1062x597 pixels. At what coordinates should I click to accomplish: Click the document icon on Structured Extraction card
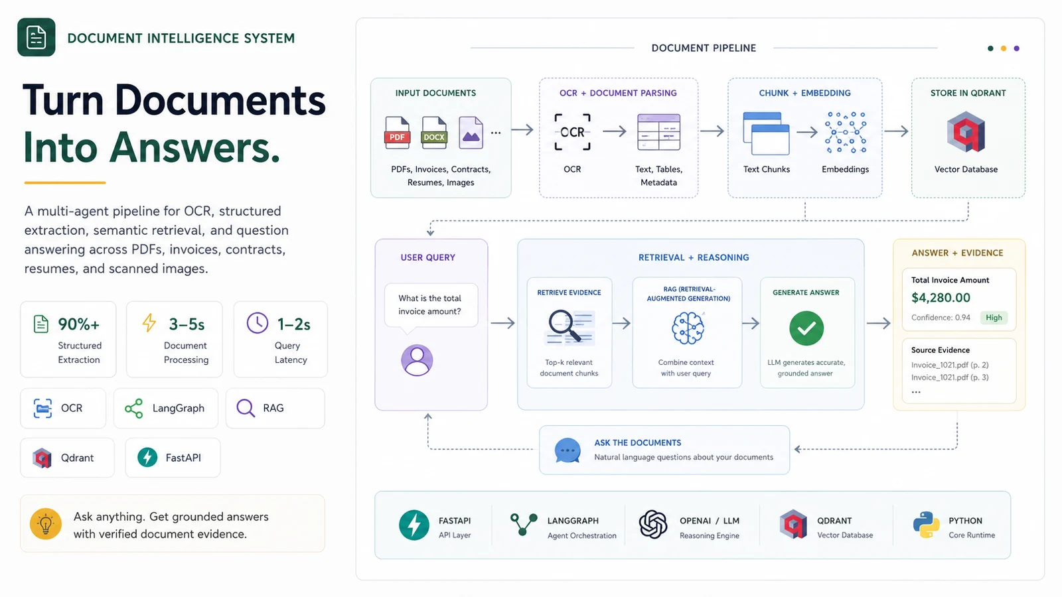(41, 324)
